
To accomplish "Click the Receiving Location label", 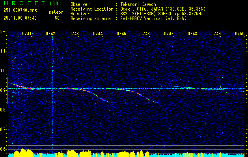I will coord(92,9).
